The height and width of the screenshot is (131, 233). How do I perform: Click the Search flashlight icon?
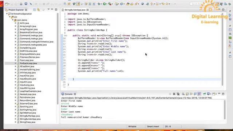coord(136,4)
